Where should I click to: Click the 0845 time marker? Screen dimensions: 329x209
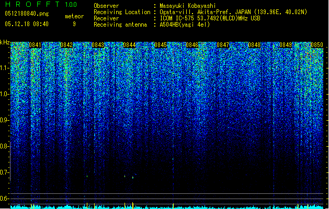pos(161,45)
